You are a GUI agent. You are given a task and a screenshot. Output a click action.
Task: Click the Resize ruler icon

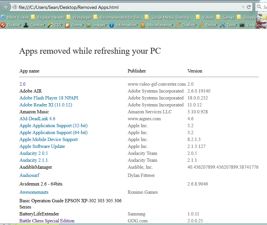[201, 25]
